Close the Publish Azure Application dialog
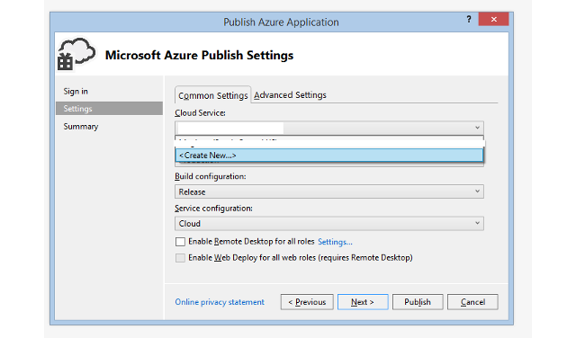The height and width of the screenshot is (338, 576). [x=493, y=19]
